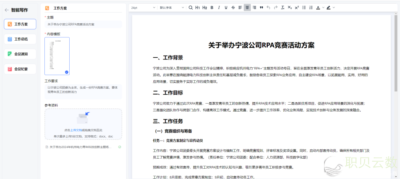Image resolution: width=400 pixels, height=179 pixels.
Task: Click the search magnifier icon in toolbar
Action: click(x=191, y=7)
